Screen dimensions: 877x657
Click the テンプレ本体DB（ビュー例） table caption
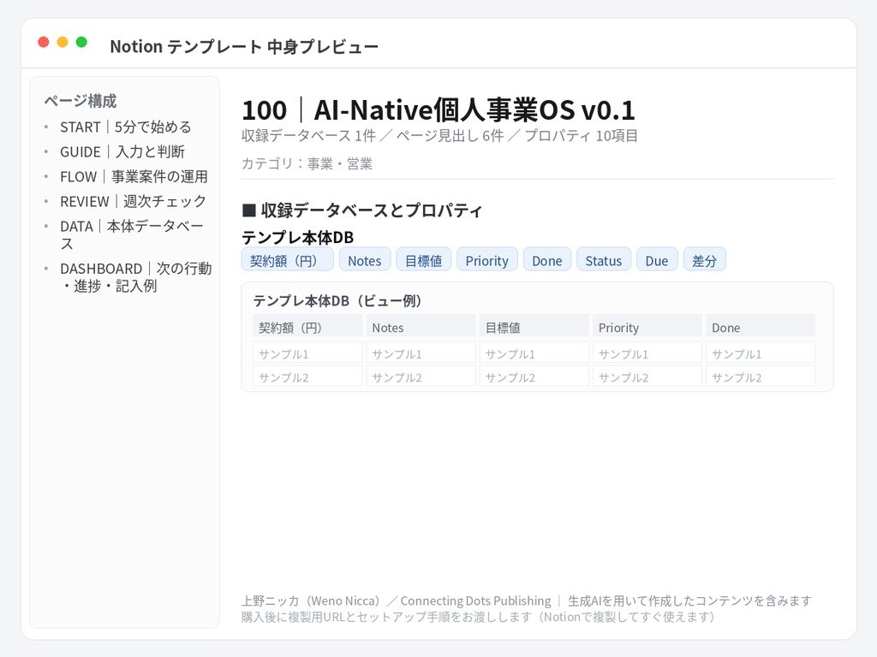[337, 300]
